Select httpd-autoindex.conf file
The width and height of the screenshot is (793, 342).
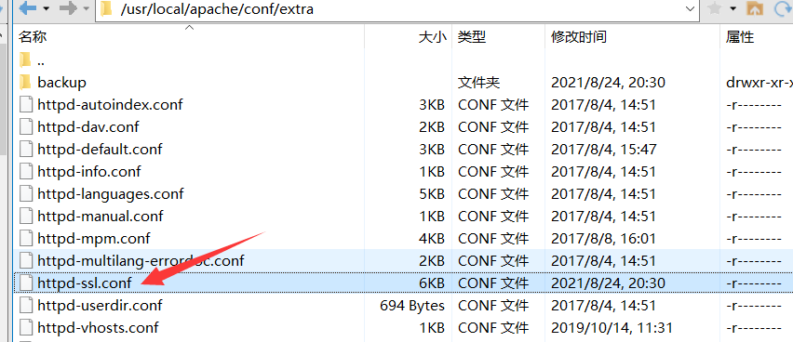(110, 105)
